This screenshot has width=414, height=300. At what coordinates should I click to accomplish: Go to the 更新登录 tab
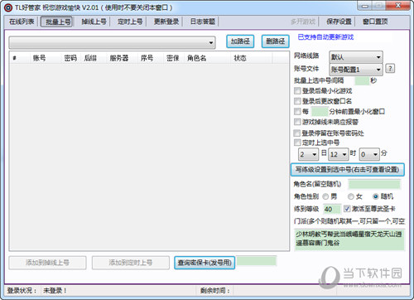point(166,22)
